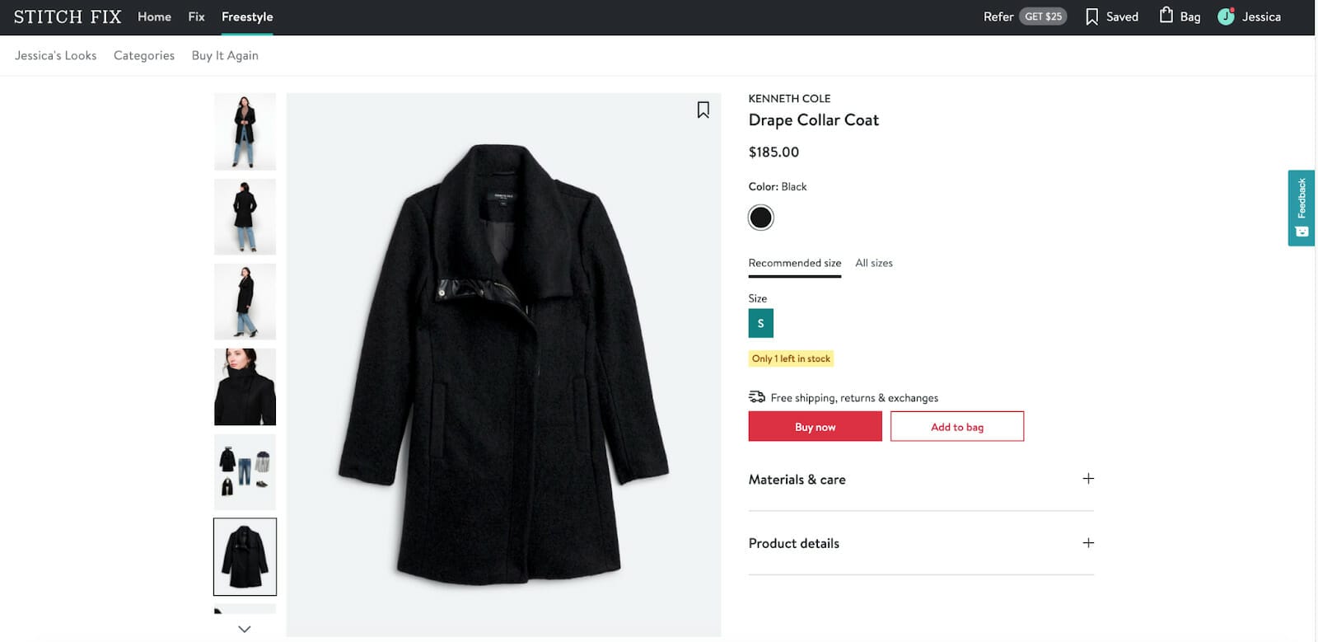This screenshot has width=1318, height=642.
Task: Select the Black color swatch
Action: pos(760,218)
